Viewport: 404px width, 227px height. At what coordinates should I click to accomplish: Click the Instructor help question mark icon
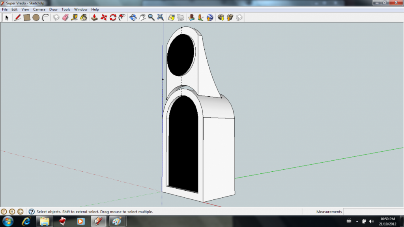click(32, 212)
